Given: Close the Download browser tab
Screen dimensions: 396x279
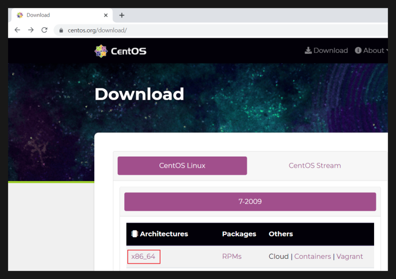Looking at the screenshot, I should (106, 15).
